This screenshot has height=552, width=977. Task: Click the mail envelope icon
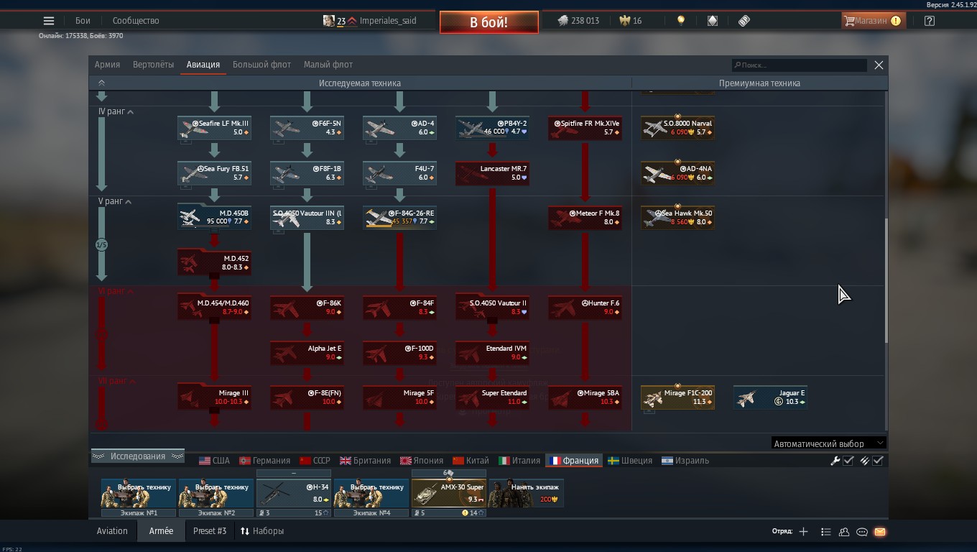[x=880, y=532]
